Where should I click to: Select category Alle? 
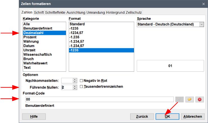tap(44, 24)
